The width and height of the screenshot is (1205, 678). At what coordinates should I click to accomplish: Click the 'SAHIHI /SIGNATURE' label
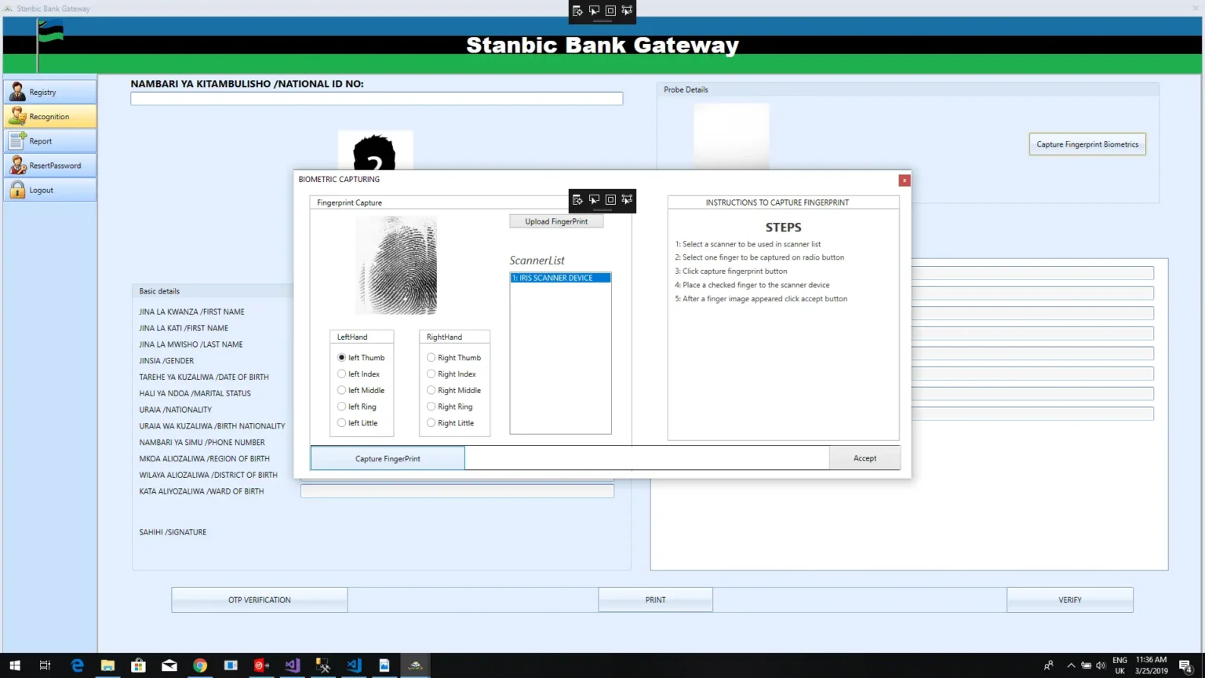coord(173,532)
